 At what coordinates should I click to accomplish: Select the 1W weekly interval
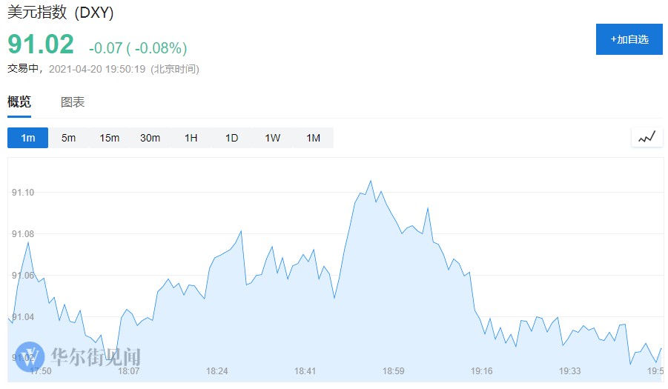point(273,138)
